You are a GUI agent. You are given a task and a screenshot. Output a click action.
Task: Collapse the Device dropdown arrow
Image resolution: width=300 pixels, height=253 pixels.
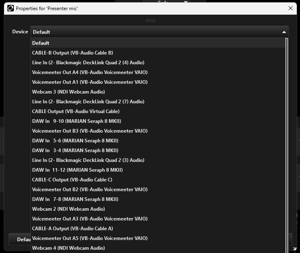[284, 32]
